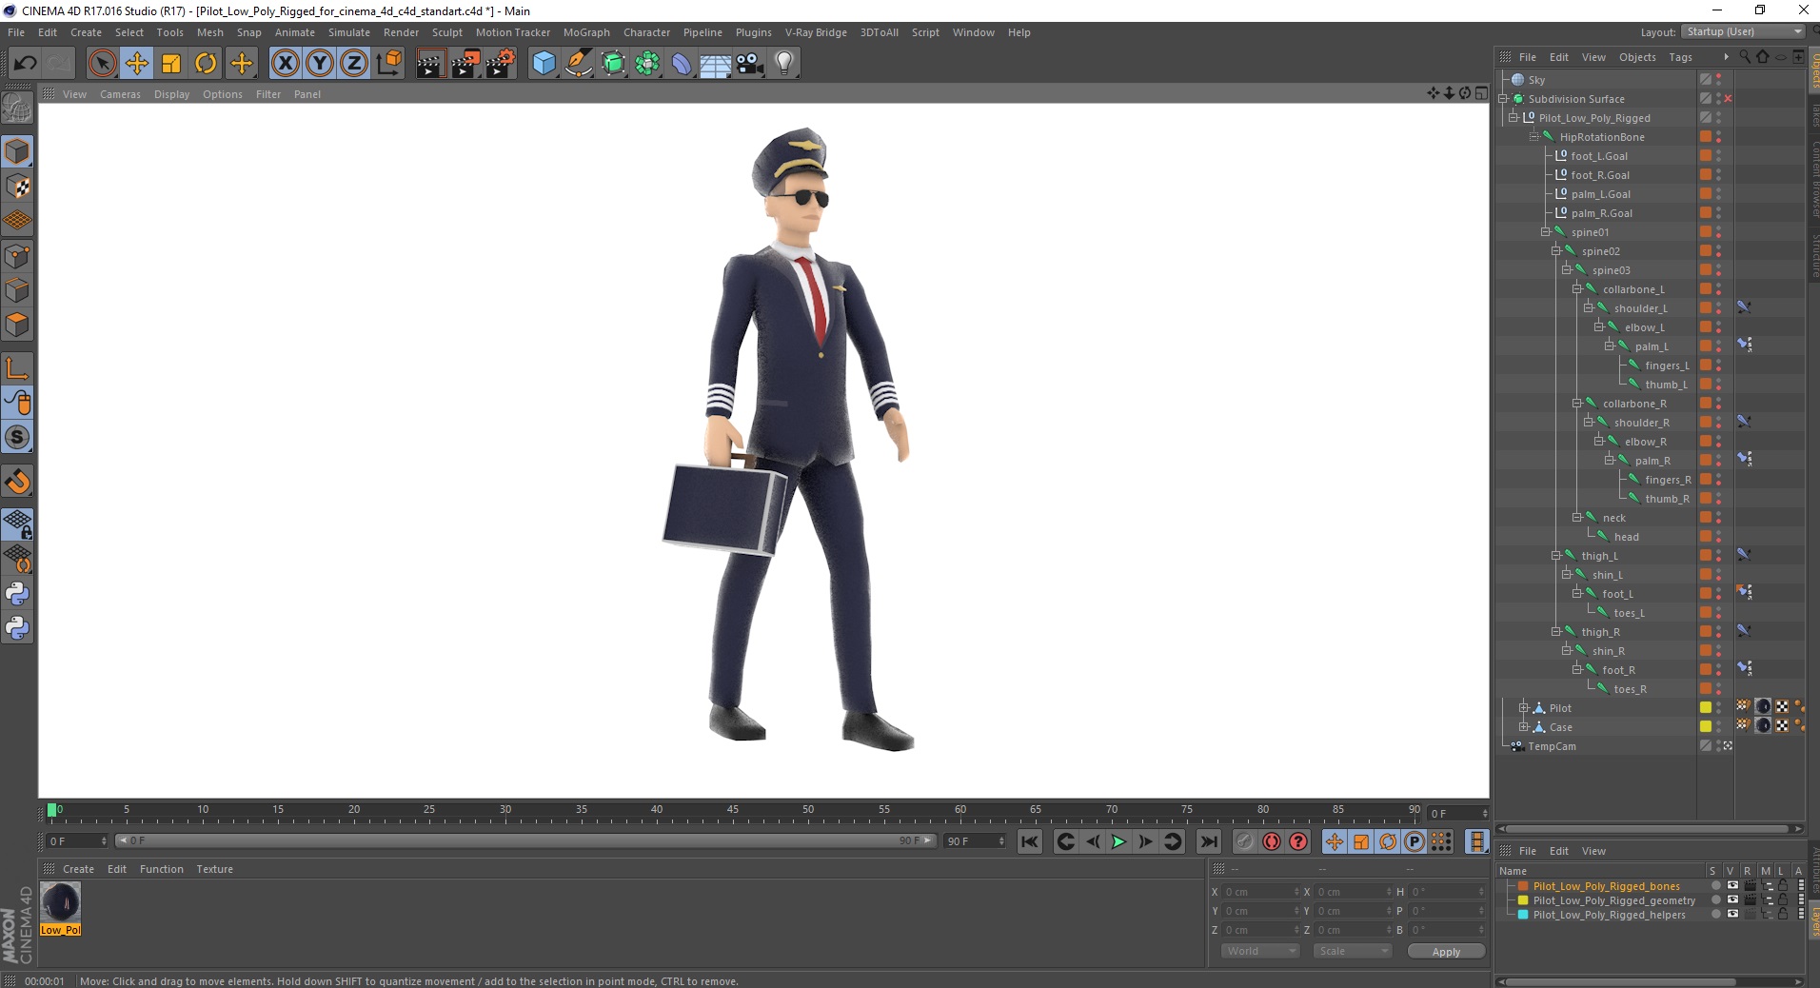Play animation forward

[1118, 841]
